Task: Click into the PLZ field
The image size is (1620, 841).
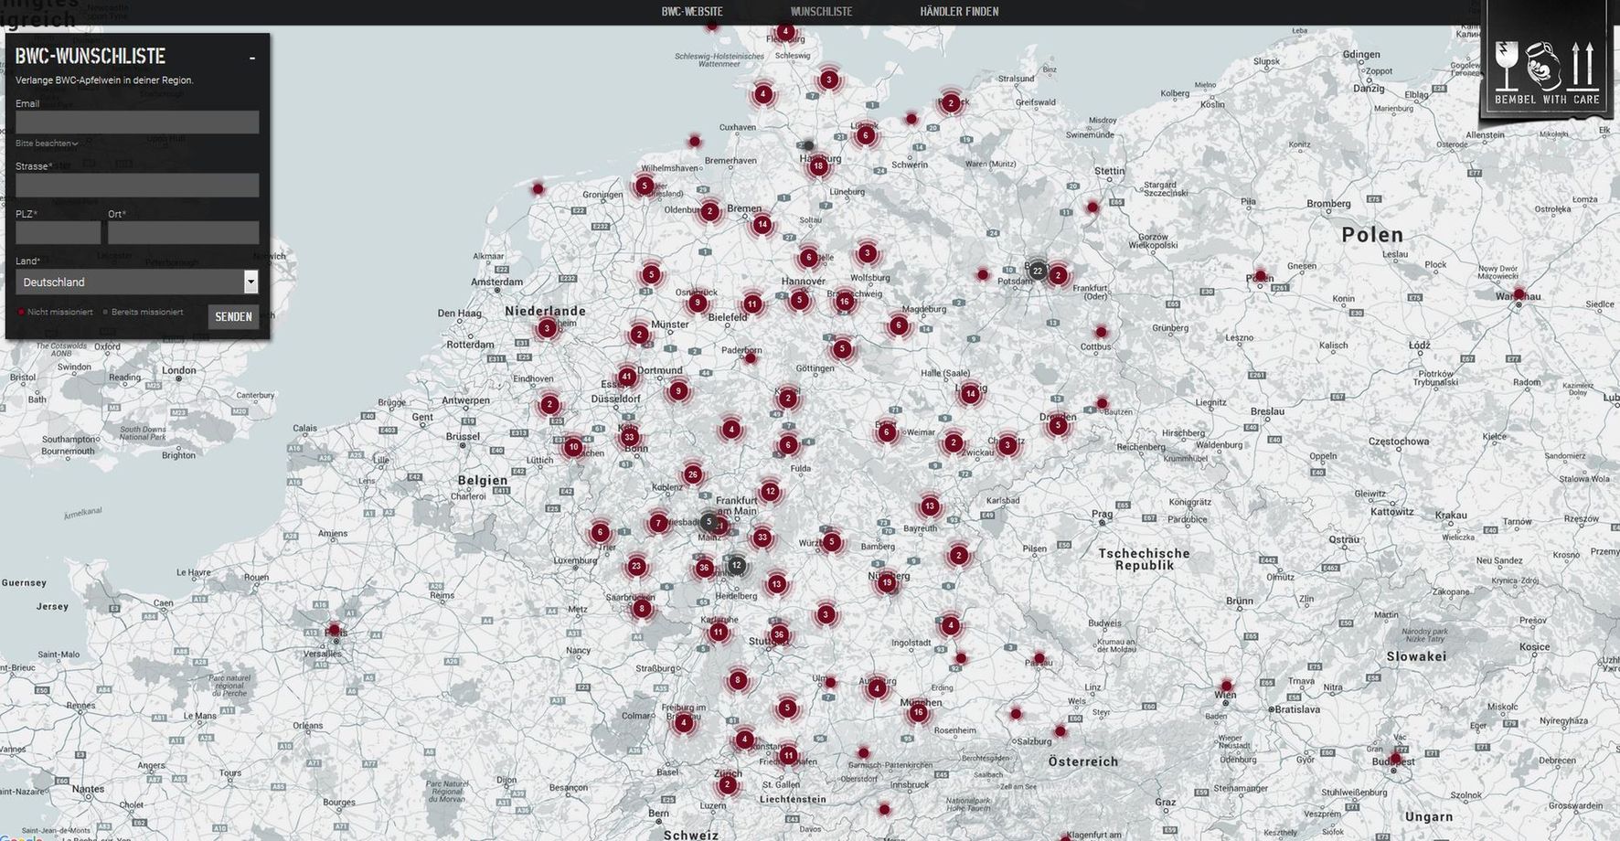Action: (x=58, y=232)
